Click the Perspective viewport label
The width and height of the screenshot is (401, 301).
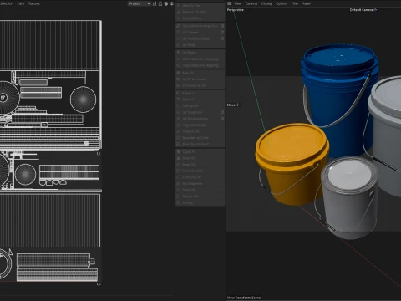(236, 10)
